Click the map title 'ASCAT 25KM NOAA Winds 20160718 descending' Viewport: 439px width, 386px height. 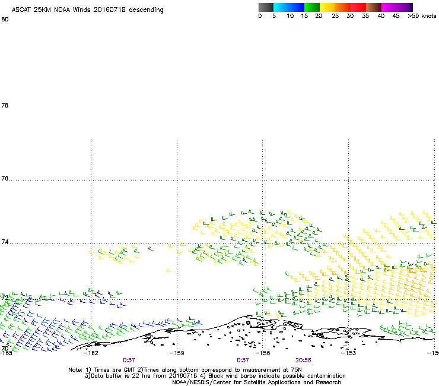click(x=87, y=10)
